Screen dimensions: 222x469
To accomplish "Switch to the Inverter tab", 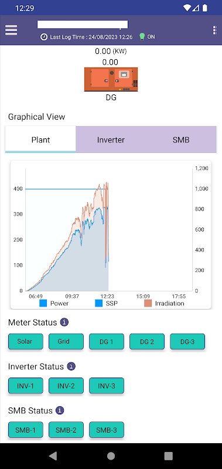I will pos(111,140).
